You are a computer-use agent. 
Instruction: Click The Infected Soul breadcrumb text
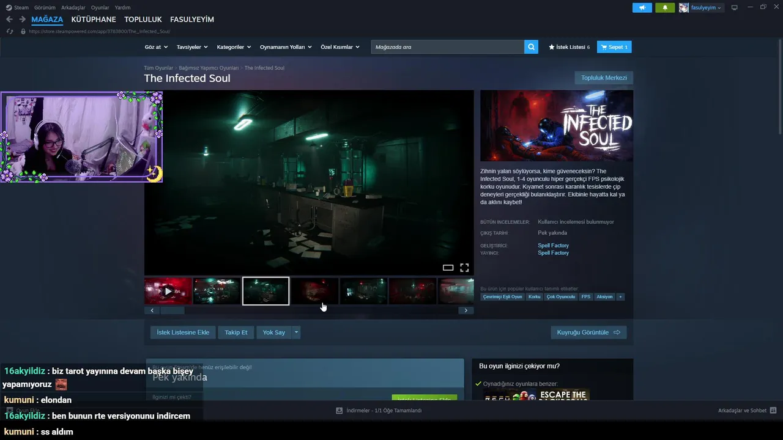pos(264,68)
